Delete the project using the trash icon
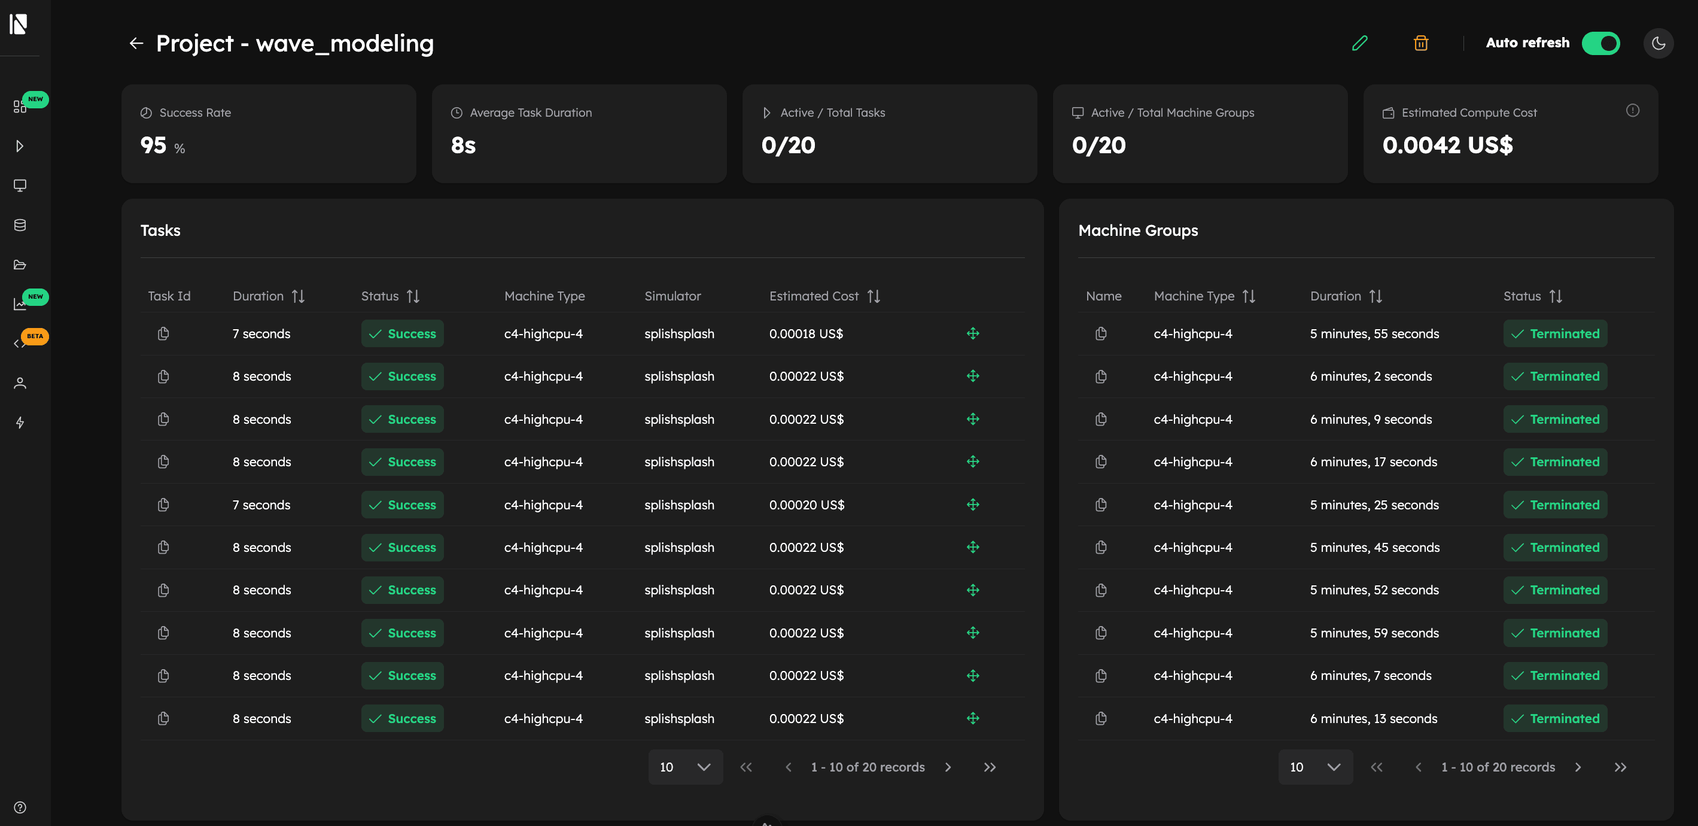The height and width of the screenshot is (826, 1698). point(1421,43)
